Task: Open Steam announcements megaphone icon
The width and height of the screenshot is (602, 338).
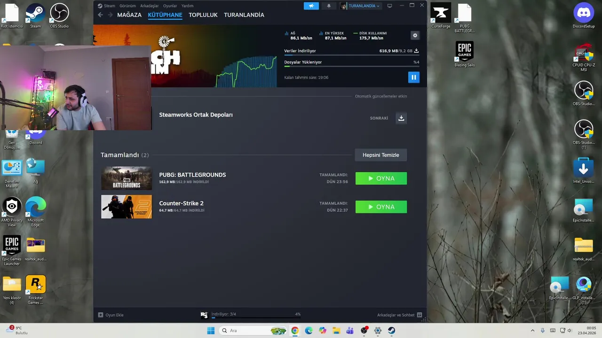Action: click(311, 6)
